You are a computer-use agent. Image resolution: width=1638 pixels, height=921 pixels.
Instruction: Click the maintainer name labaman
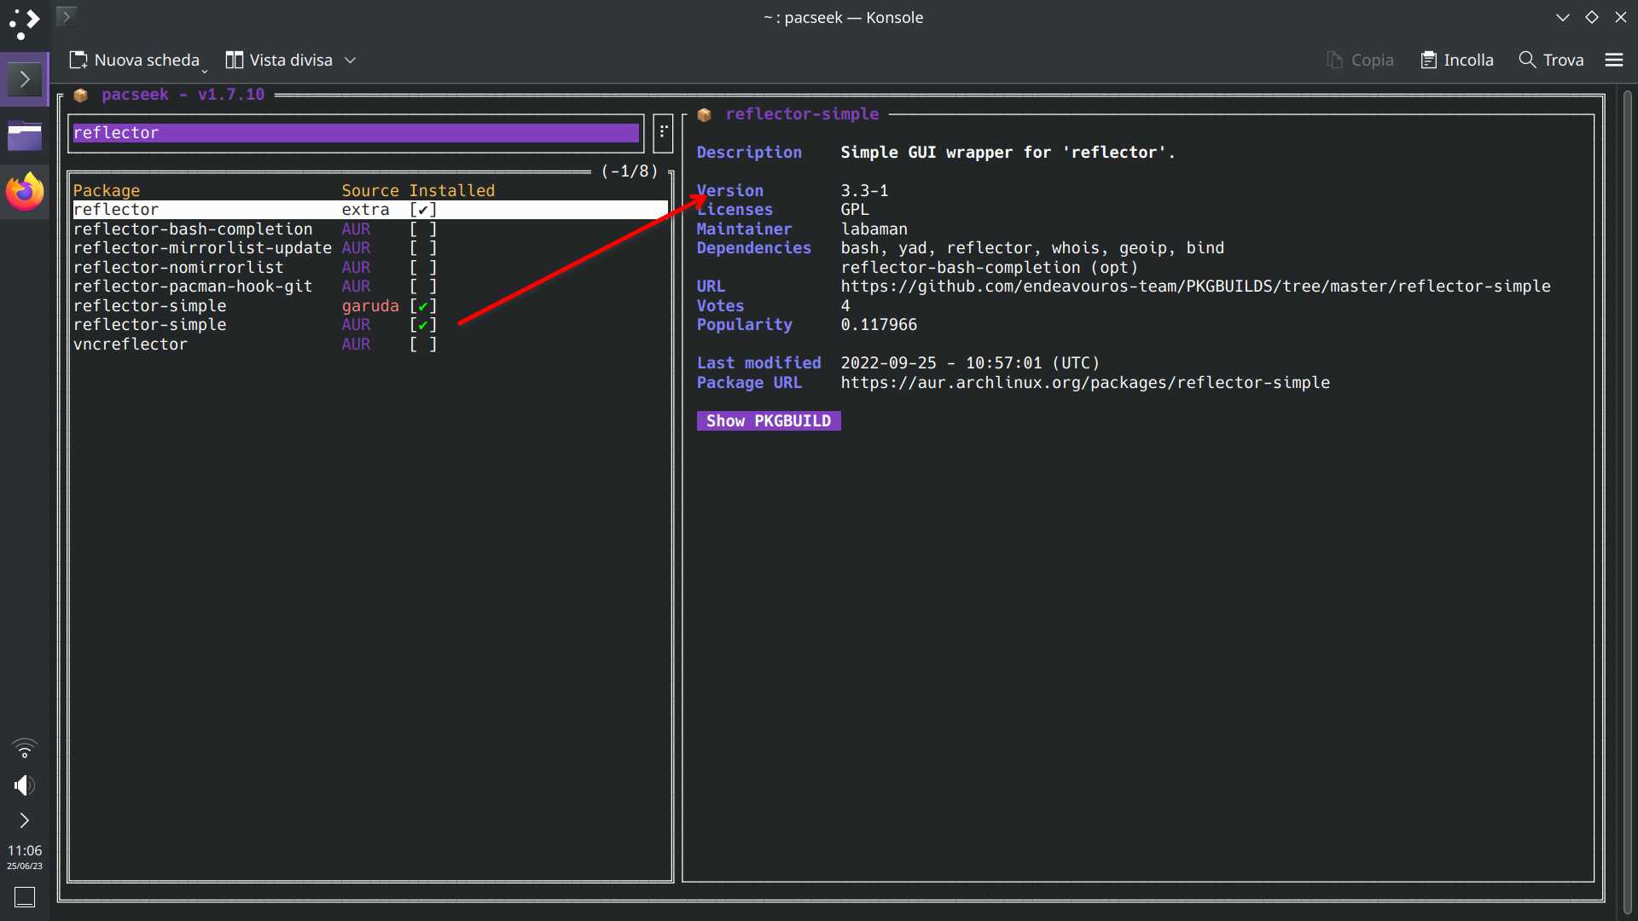click(x=874, y=229)
